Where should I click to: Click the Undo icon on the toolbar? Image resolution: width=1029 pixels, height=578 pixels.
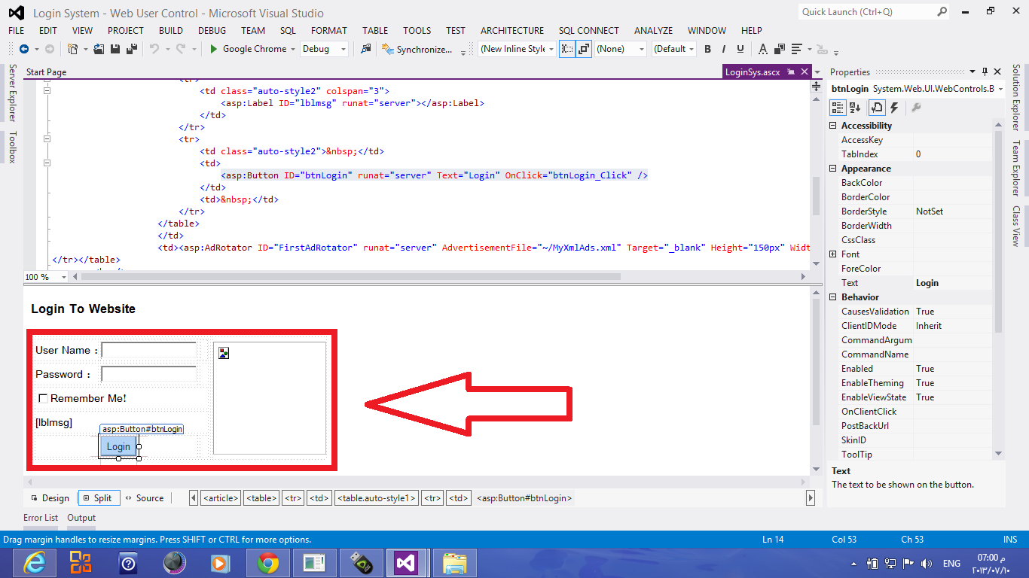point(155,48)
